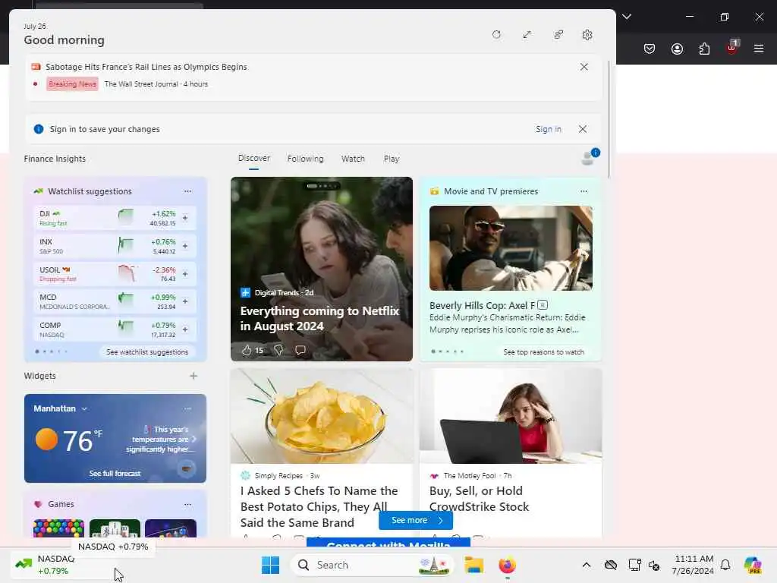Open next weather insight arrow
This screenshot has height=583, width=777.
point(193,440)
